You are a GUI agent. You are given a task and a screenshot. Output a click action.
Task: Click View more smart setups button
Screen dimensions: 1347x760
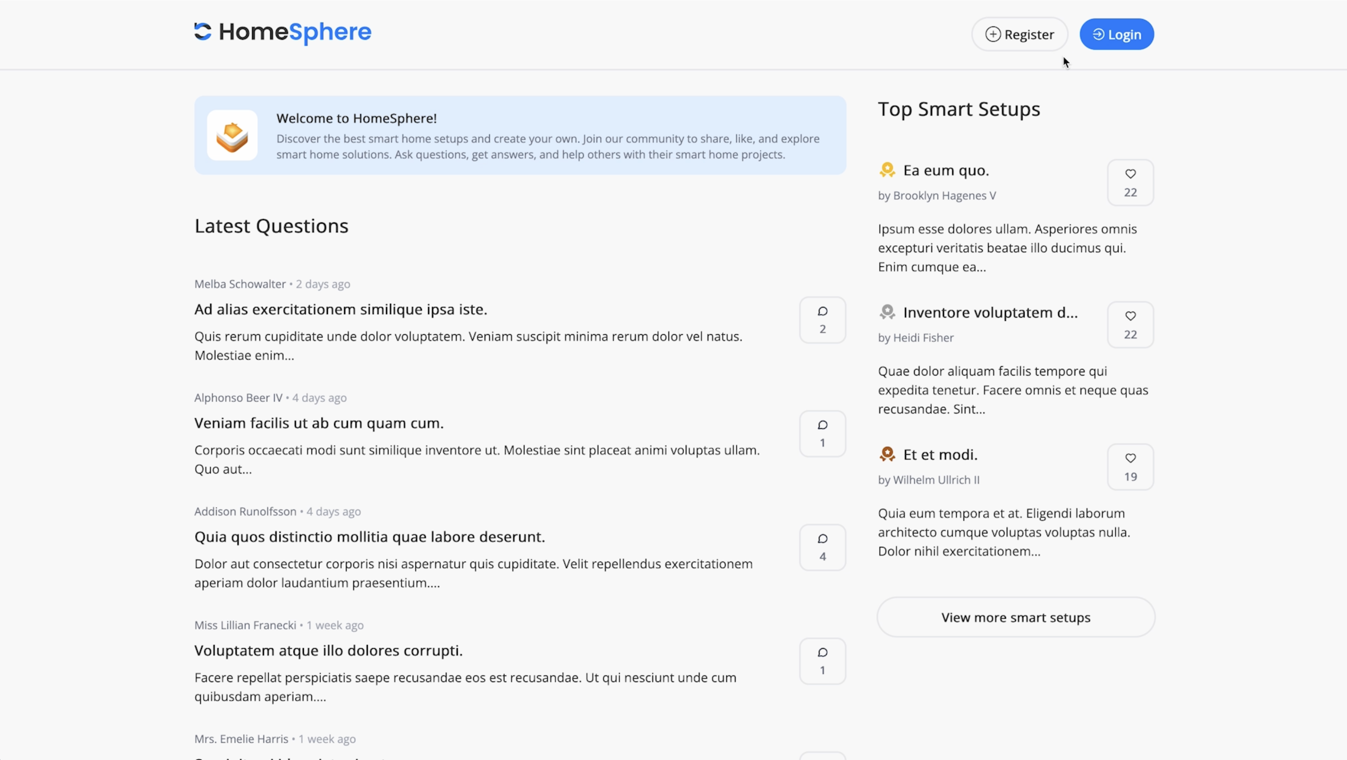[1016, 617]
